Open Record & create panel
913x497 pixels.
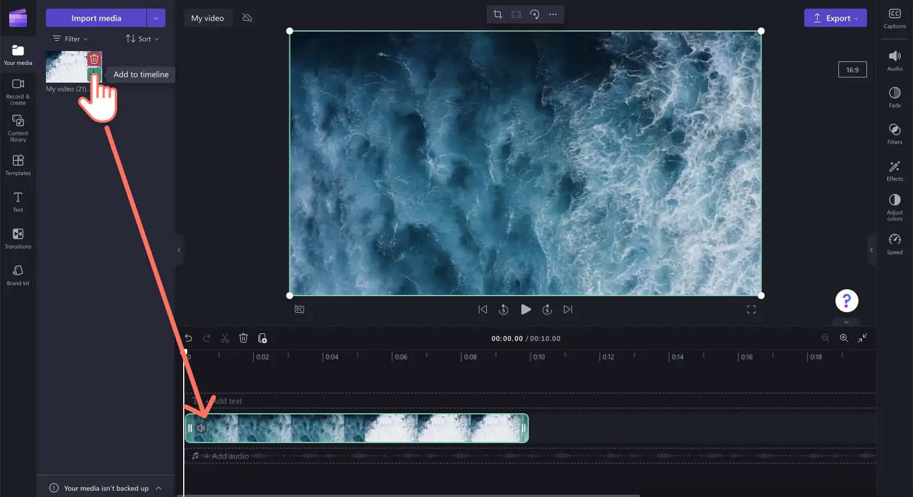point(18,91)
